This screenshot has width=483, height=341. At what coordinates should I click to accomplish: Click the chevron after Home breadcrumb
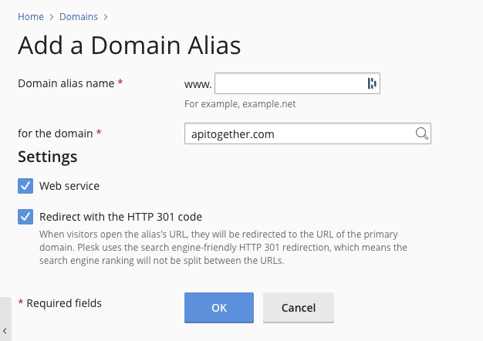(x=52, y=16)
